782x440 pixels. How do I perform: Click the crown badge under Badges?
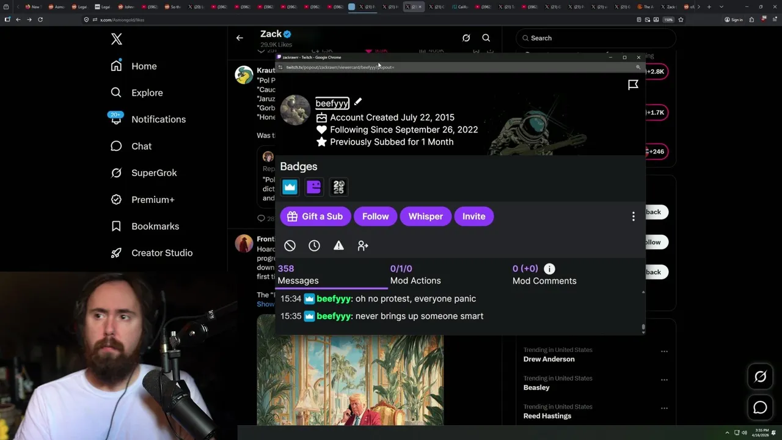coord(290,187)
